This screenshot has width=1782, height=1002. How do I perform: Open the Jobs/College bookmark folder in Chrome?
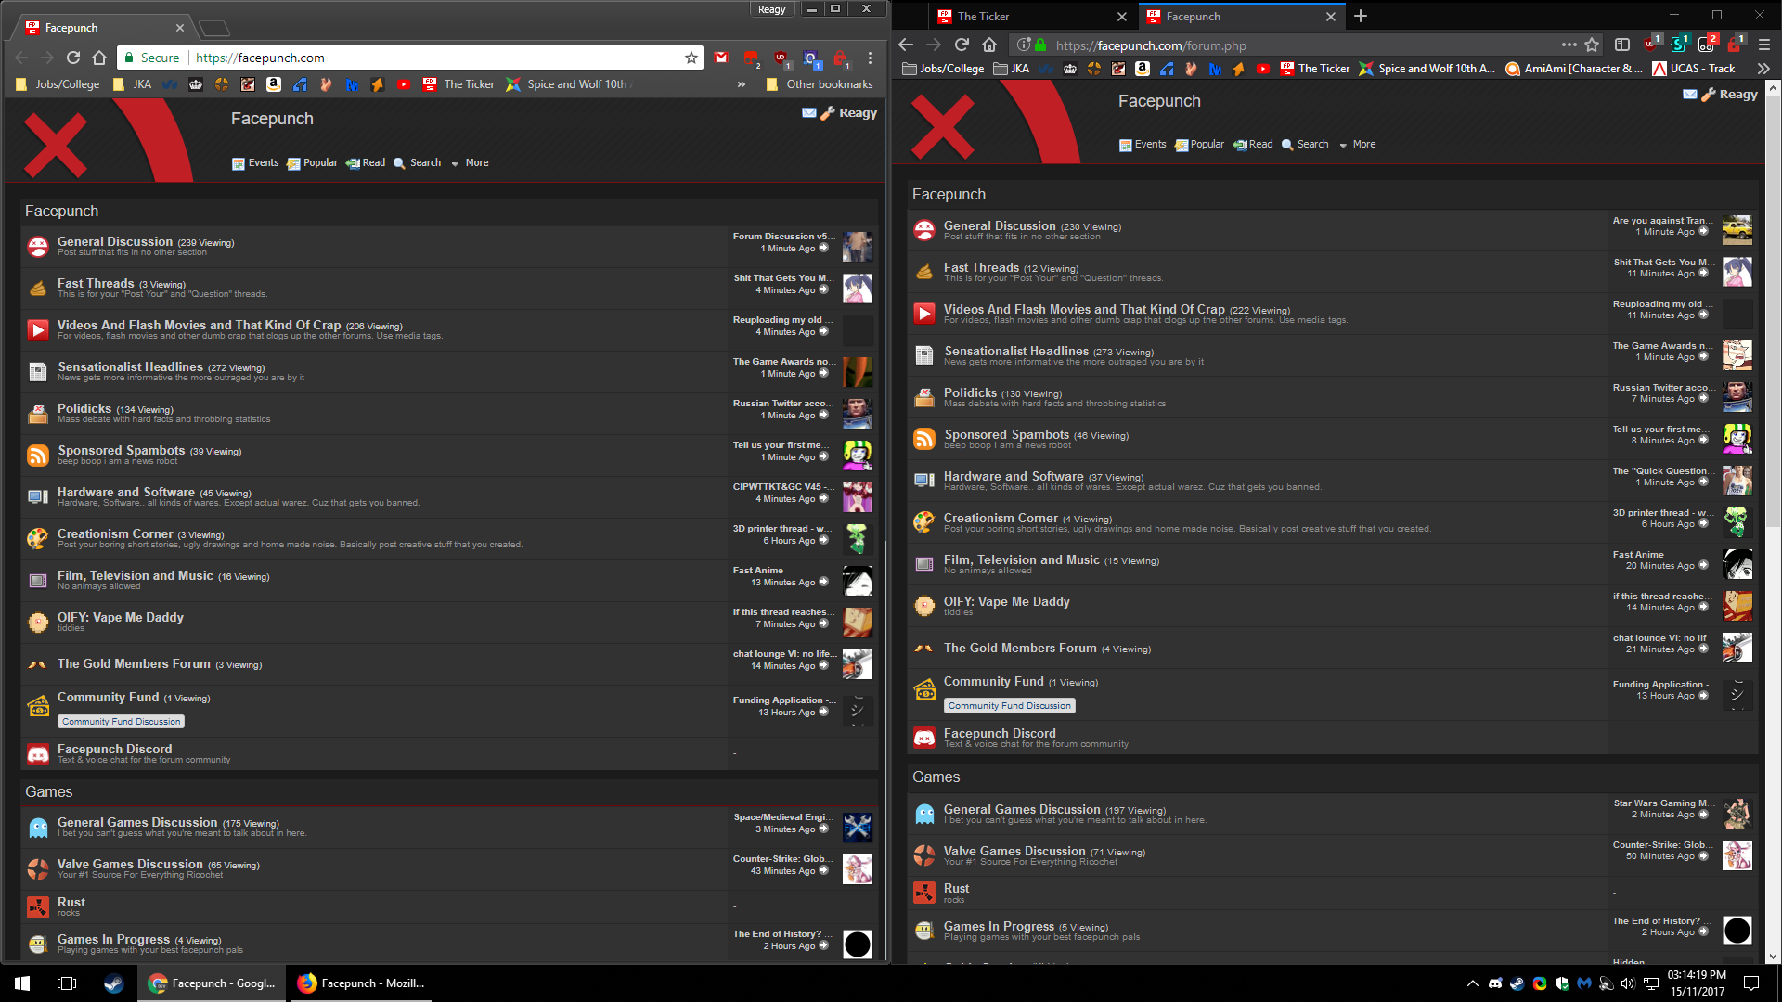[58, 84]
